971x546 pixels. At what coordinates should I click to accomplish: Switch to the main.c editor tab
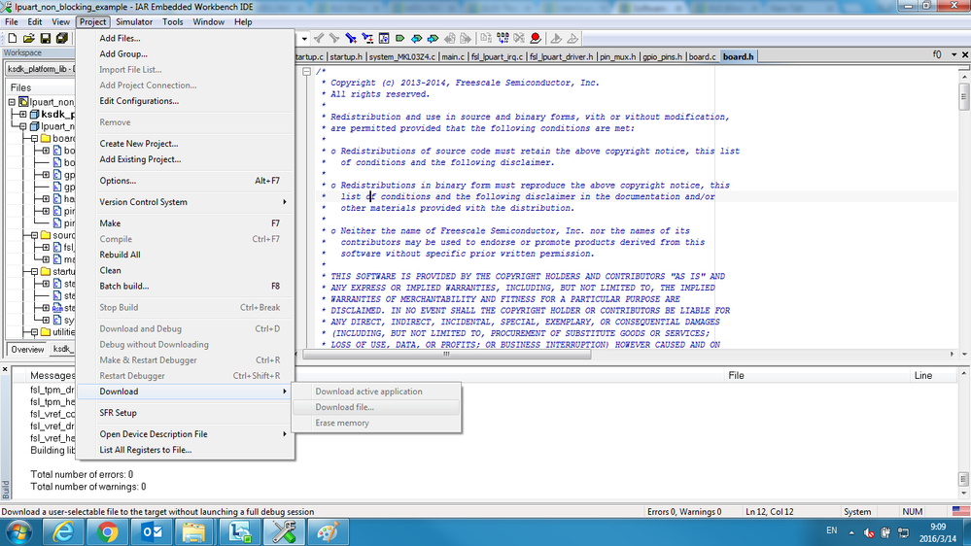pyautogui.click(x=453, y=56)
